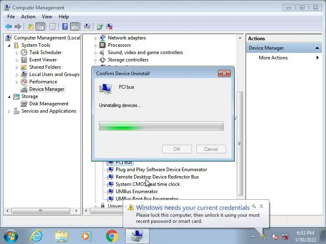
Task: Open the File menu
Action: [x=11, y=17]
